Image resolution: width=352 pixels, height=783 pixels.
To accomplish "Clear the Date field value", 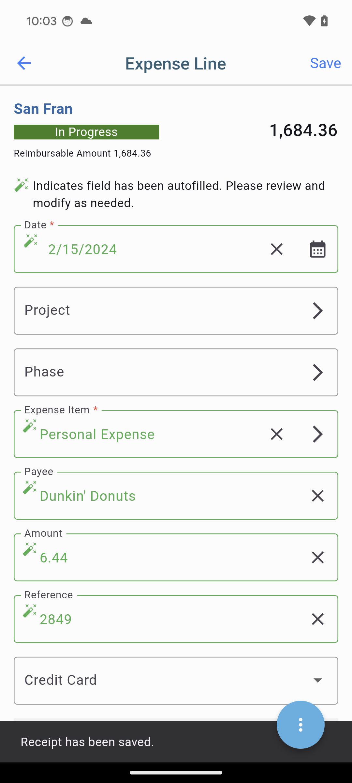I will coord(276,249).
